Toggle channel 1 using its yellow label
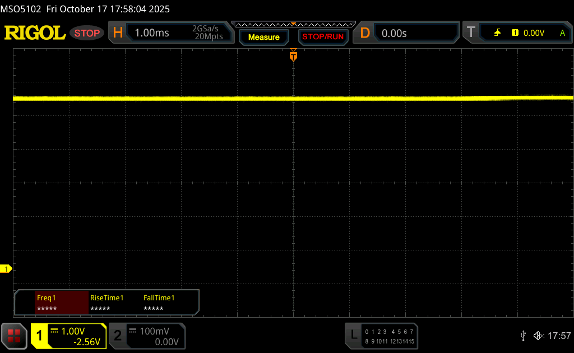Viewport: 574px width, 353px height. (x=40, y=336)
